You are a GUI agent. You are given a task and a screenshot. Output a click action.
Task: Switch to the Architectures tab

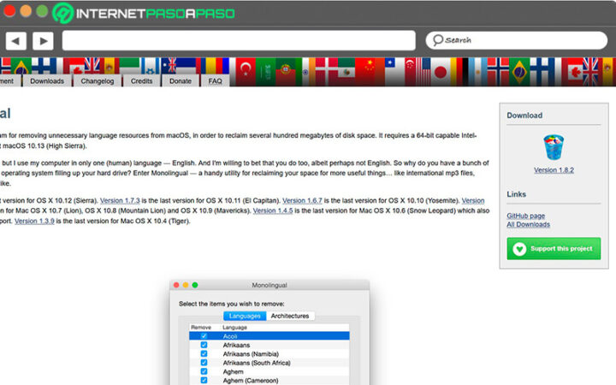290,316
